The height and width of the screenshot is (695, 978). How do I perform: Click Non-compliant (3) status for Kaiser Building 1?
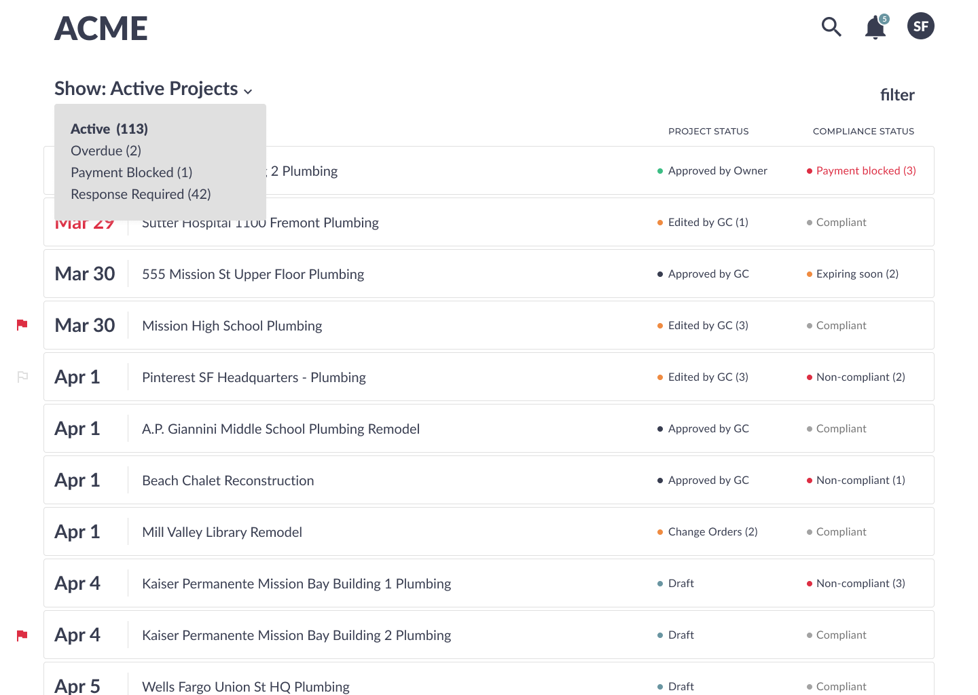click(861, 584)
